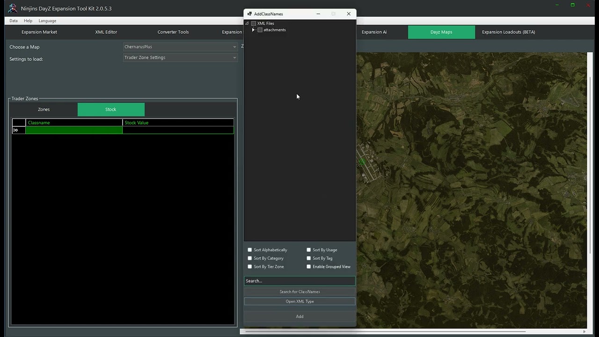Switch to Expansion Market tab

(39, 32)
